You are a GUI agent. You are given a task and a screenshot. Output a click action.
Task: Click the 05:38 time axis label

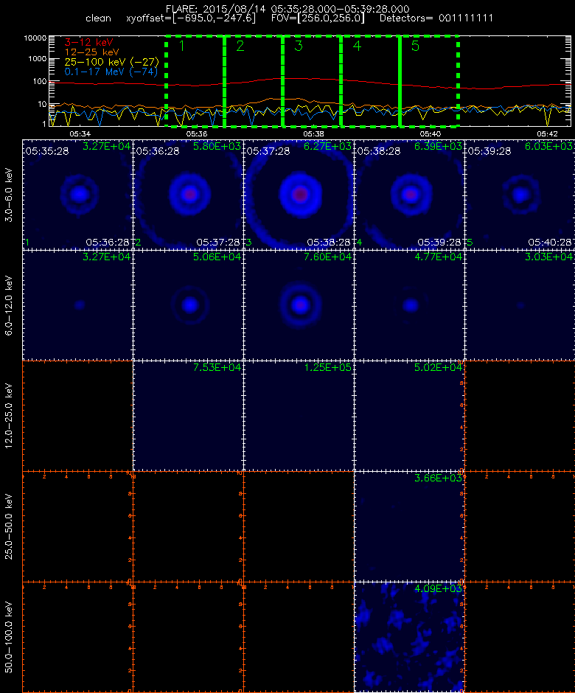pos(314,133)
